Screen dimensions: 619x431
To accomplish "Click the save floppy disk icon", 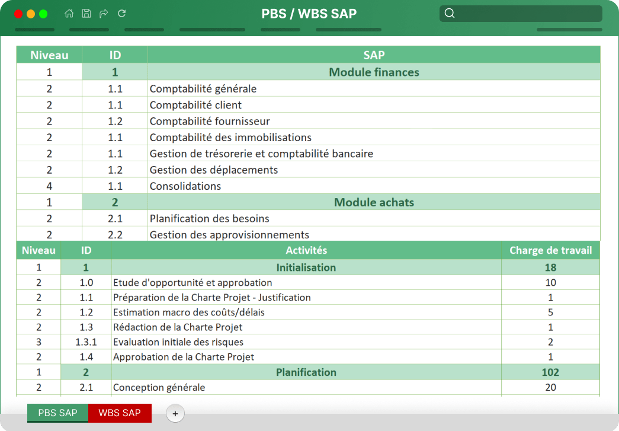I will pyautogui.click(x=86, y=14).
